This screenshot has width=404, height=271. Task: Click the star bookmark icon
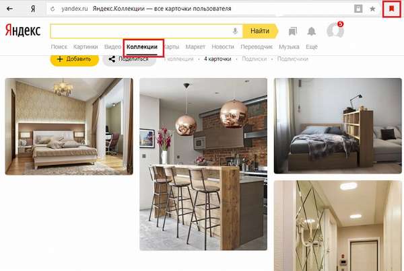point(372,9)
